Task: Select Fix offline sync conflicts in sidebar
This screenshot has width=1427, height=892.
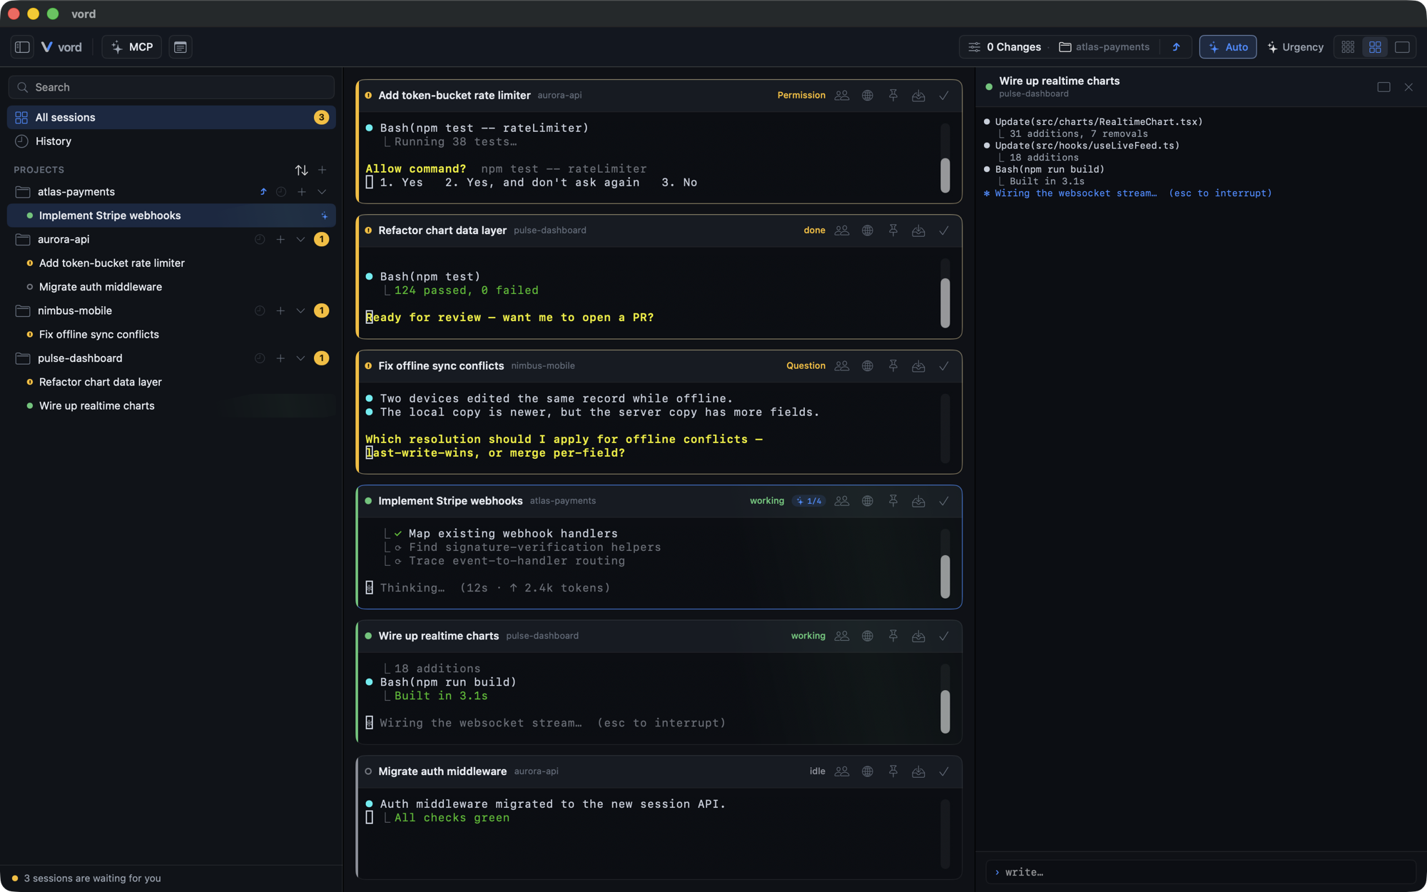Action: pyautogui.click(x=171, y=335)
